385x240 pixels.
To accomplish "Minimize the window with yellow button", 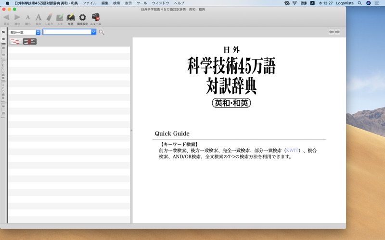I will tap(9, 9).
